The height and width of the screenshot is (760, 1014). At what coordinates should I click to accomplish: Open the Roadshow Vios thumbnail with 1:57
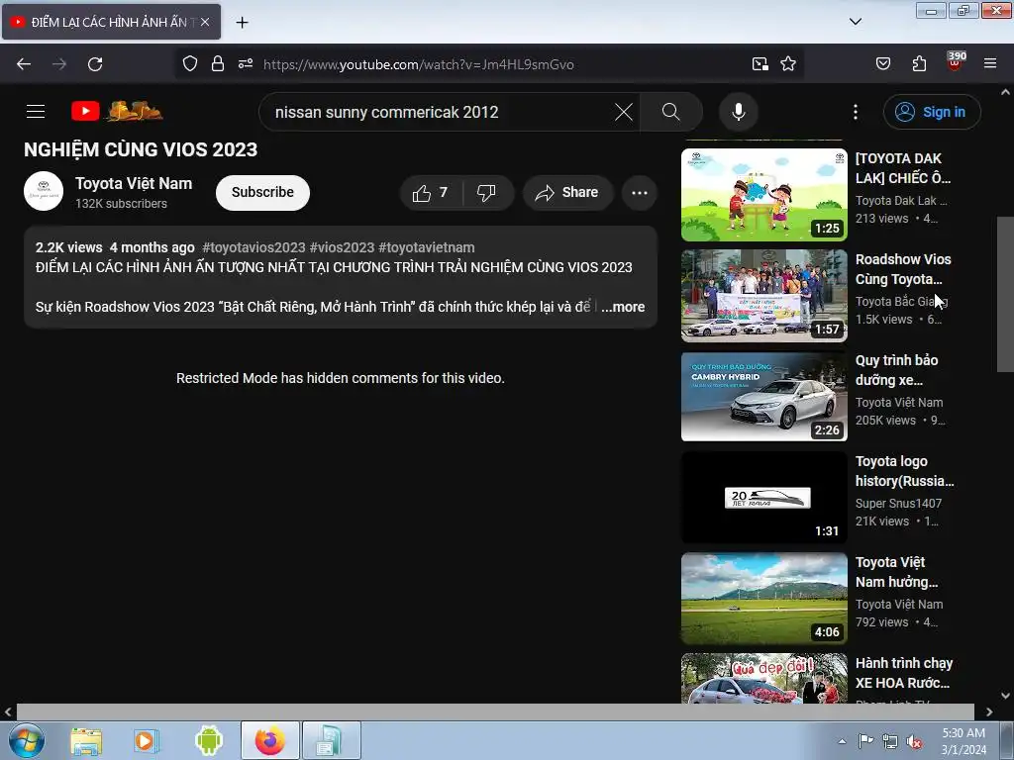coord(763,295)
